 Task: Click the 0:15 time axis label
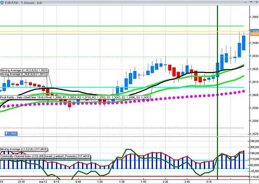pyautogui.click(x=56, y=182)
